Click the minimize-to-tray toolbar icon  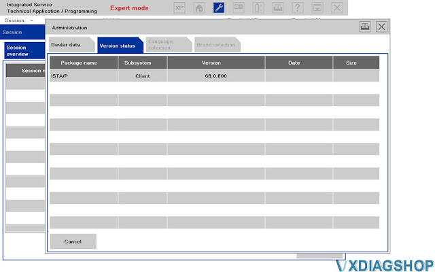pyautogui.click(x=317, y=7)
